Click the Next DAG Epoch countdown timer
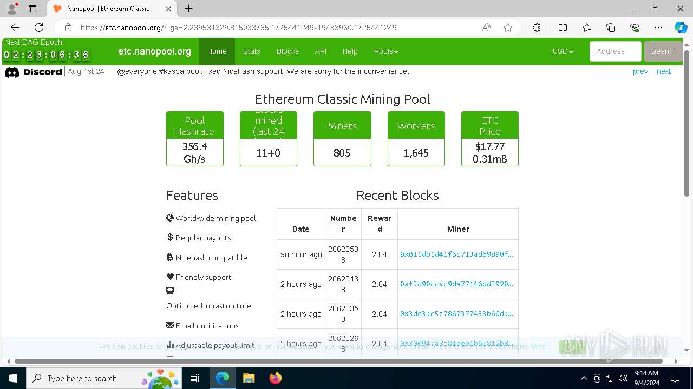The image size is (693, 389). tap(46, 55)
